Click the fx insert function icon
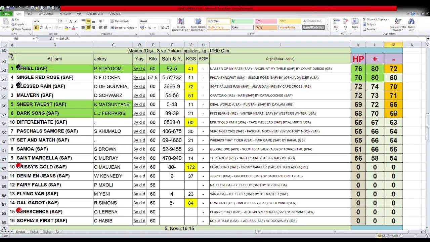Image resolution: width=430 pixels, height=242 pixels. [51, 39]
